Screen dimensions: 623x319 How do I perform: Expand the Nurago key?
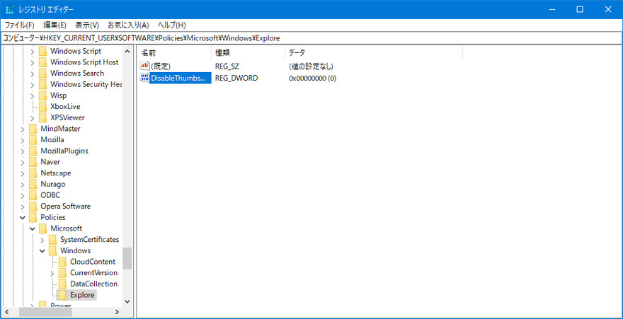[23, 185]
